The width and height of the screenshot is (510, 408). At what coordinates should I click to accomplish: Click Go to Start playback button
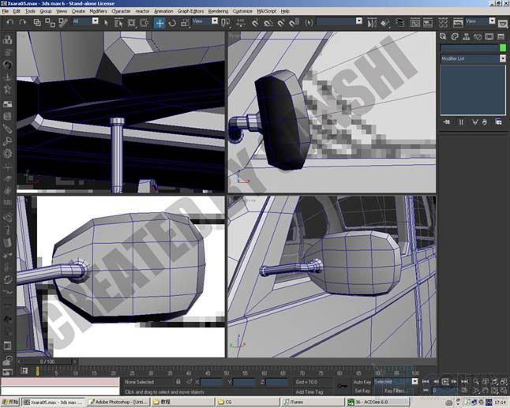pos(426,382)
